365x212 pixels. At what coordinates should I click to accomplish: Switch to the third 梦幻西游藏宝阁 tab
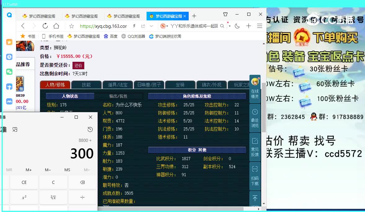tap(124, 16)
